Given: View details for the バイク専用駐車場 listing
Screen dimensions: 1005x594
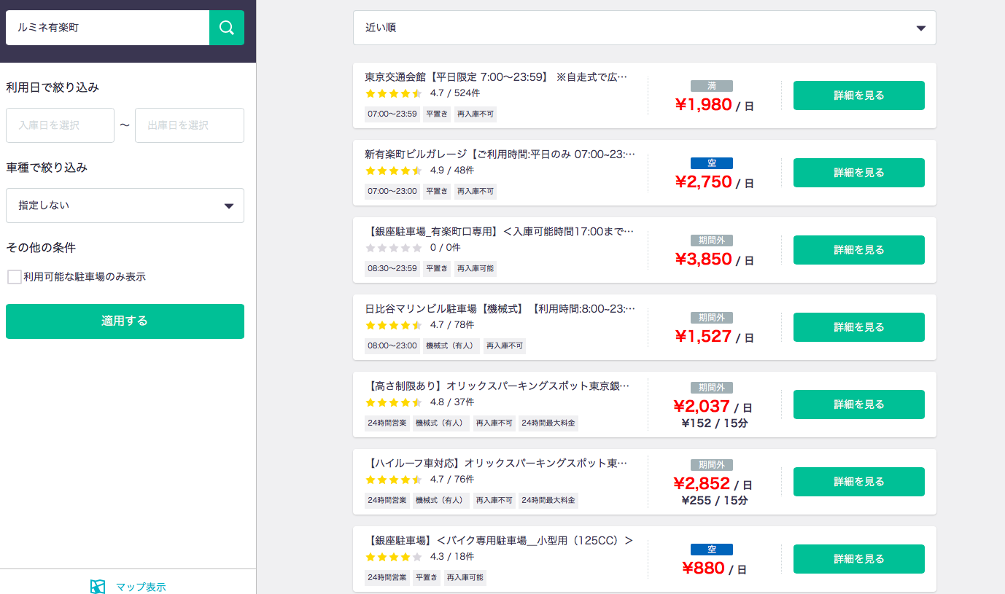Looking at the screenshot, I should tap(859, 559).
